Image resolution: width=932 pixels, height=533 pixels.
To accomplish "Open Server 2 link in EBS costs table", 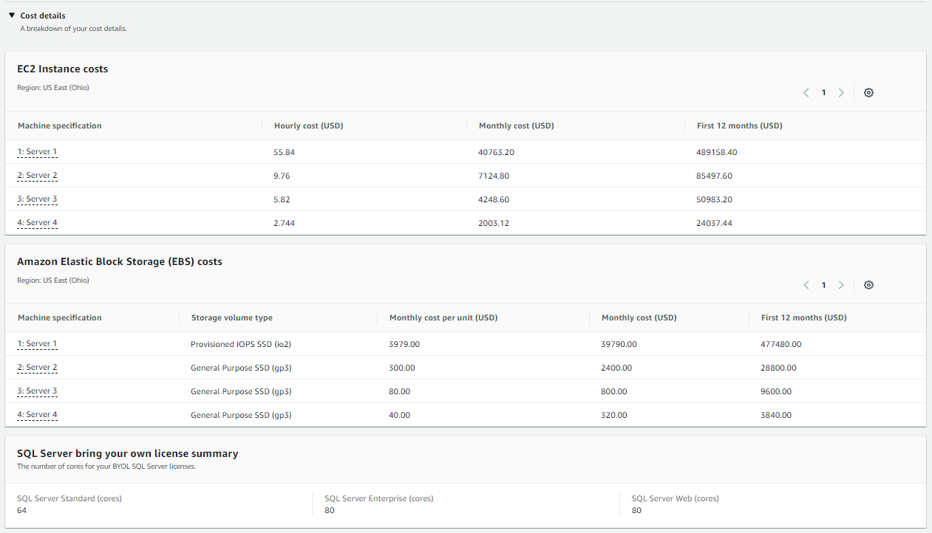I will coord(37,368).
